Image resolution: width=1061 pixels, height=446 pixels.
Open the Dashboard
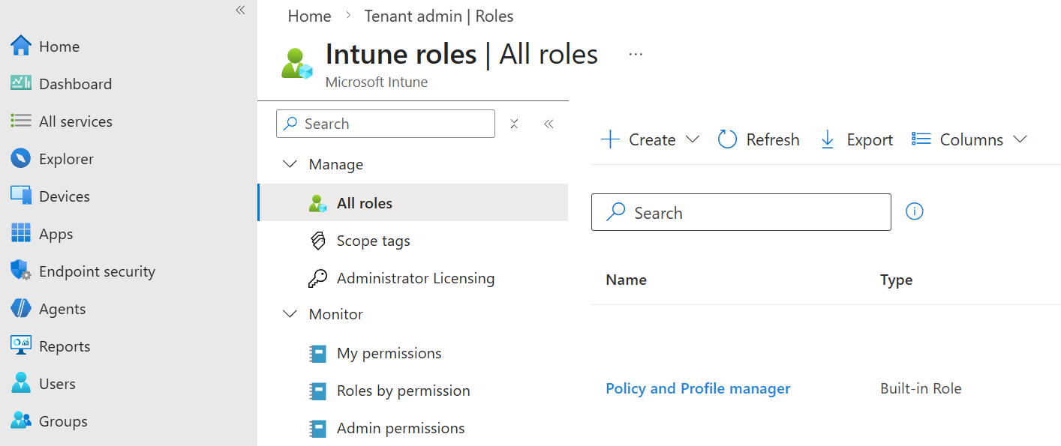[x=75, y=83]
